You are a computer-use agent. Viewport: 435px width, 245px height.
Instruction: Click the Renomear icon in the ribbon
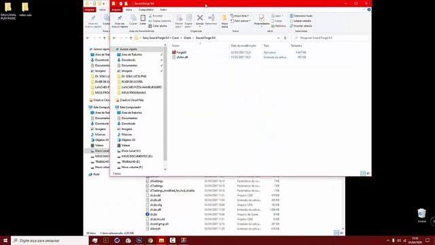point(211,20)
